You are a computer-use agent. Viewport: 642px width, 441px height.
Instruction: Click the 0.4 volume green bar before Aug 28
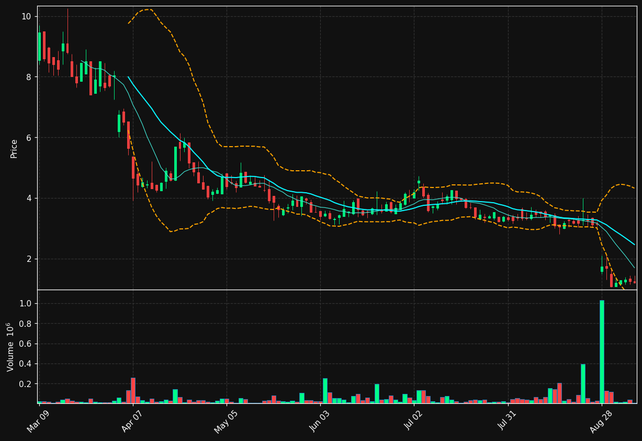(583, 384)
